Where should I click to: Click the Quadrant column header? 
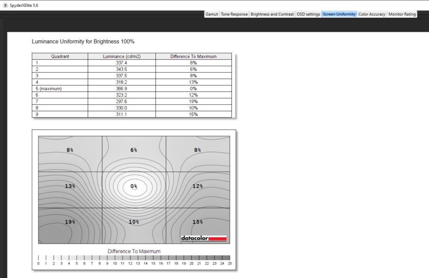[x=60, y=56]
